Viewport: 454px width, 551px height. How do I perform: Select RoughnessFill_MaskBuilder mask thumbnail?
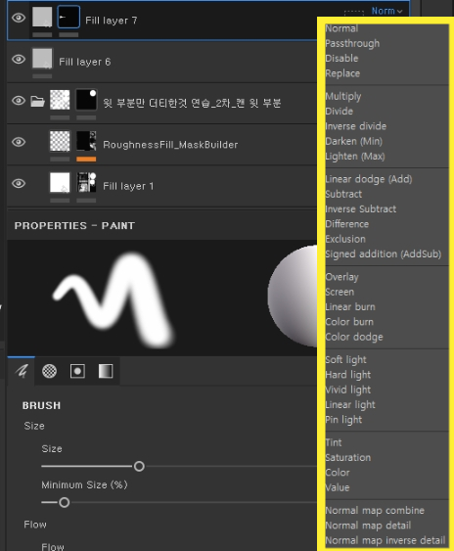tap(86, 141)
